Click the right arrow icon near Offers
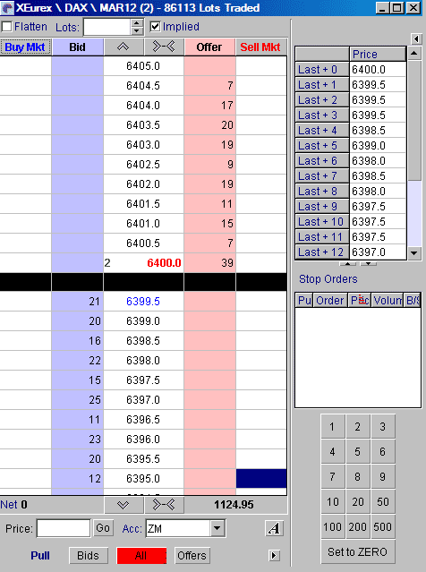This screenshot has height=572, width=426. [x=274, y=556]
